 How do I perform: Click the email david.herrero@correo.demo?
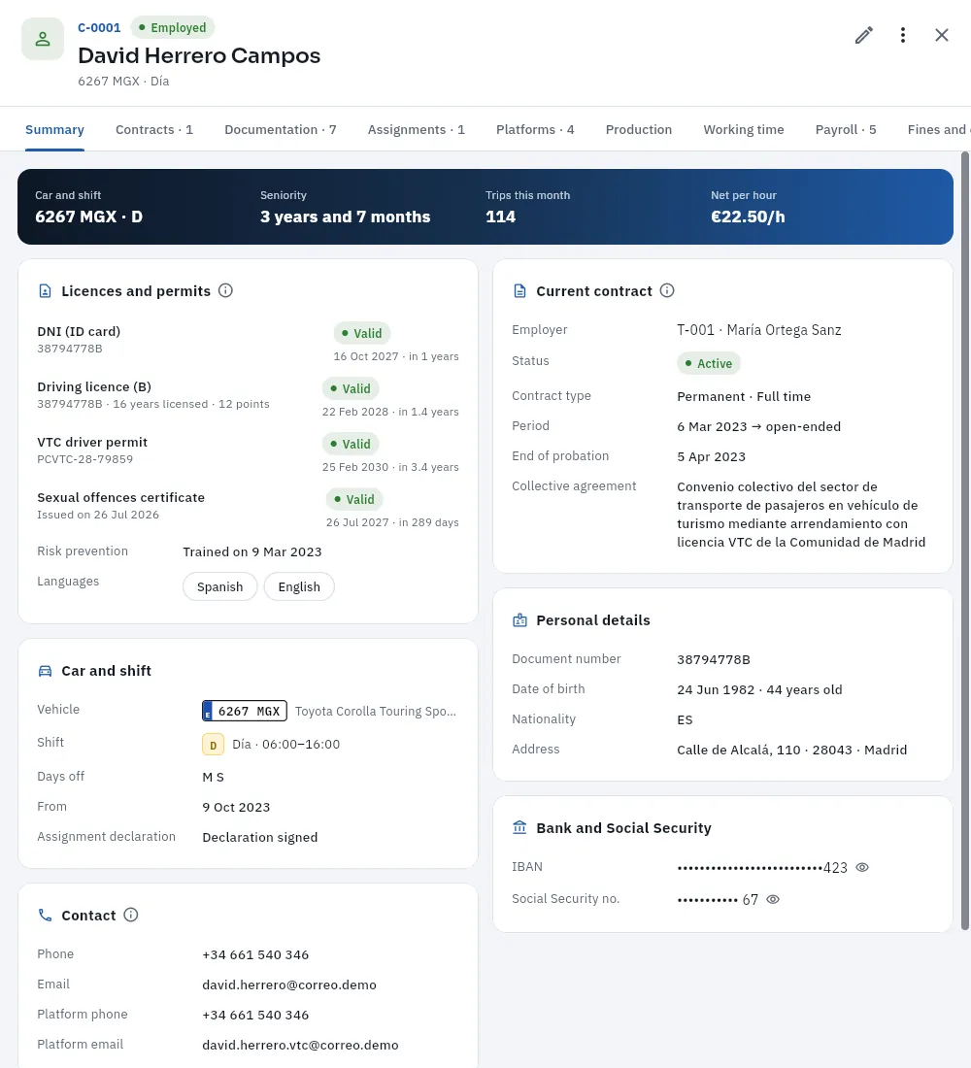pyautogui.click(x=289, y=985)
